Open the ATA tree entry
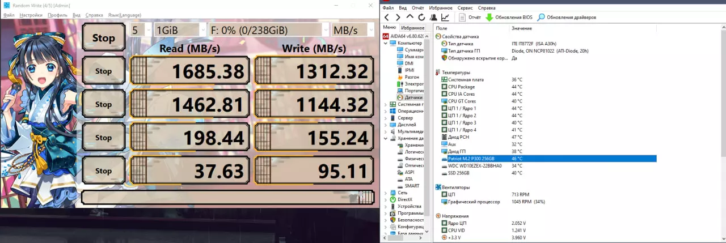 click(405, 179)
